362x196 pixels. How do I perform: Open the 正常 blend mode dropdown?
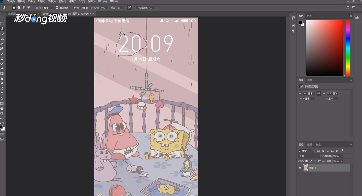309,156
